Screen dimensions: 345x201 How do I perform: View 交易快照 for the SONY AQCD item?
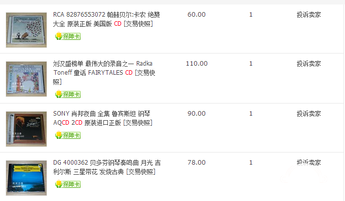point(138,123)
